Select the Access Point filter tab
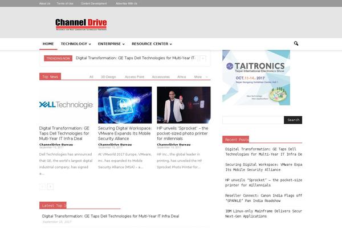This screenshot has height=228, width=342. 135,77
